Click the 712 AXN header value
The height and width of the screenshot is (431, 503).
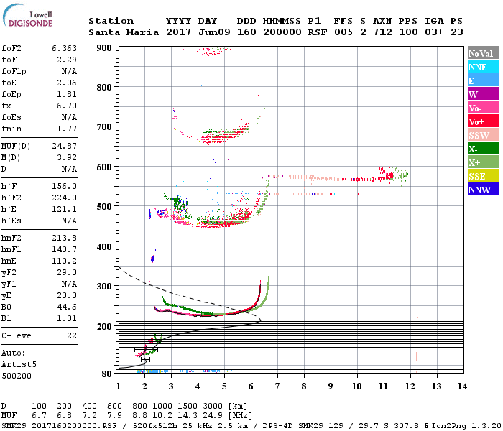(x=382, y=33)
